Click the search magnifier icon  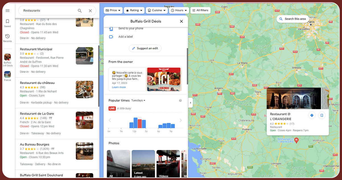click(80, 11)
